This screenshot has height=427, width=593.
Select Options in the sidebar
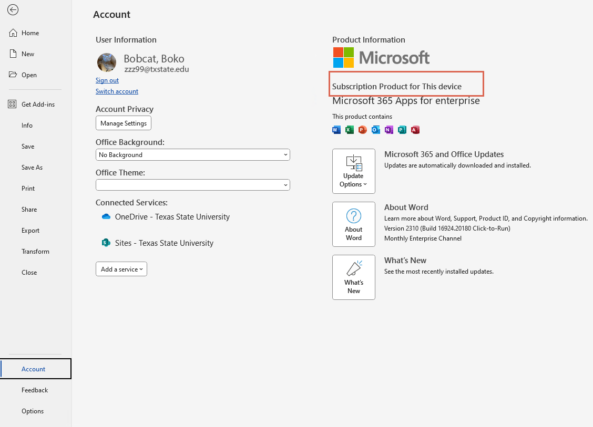coord(33,411)
